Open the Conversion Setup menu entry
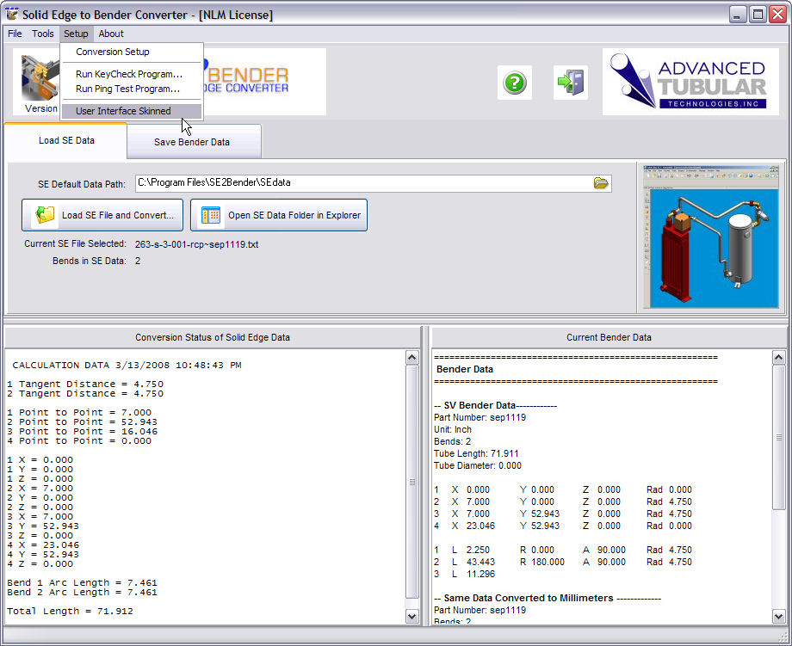The width and height of the screenshot is (792, 646). pos(112,52)
